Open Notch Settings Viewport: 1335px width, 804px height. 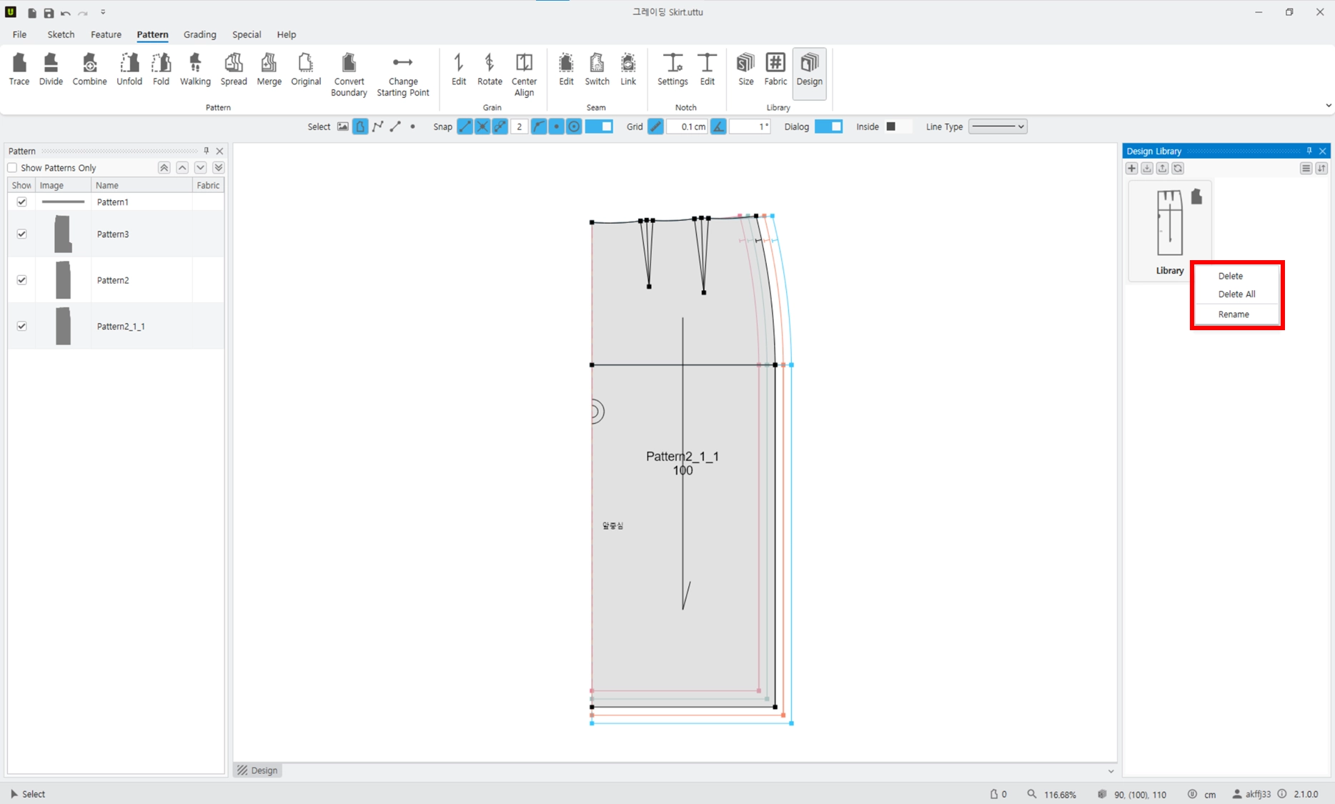click(x=673, y=70)
